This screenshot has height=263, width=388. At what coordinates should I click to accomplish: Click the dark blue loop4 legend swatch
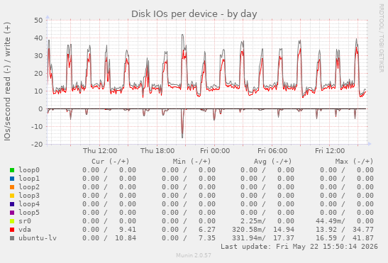[12, 204]
